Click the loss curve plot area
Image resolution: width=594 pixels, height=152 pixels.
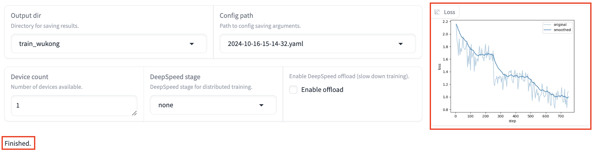512,72
